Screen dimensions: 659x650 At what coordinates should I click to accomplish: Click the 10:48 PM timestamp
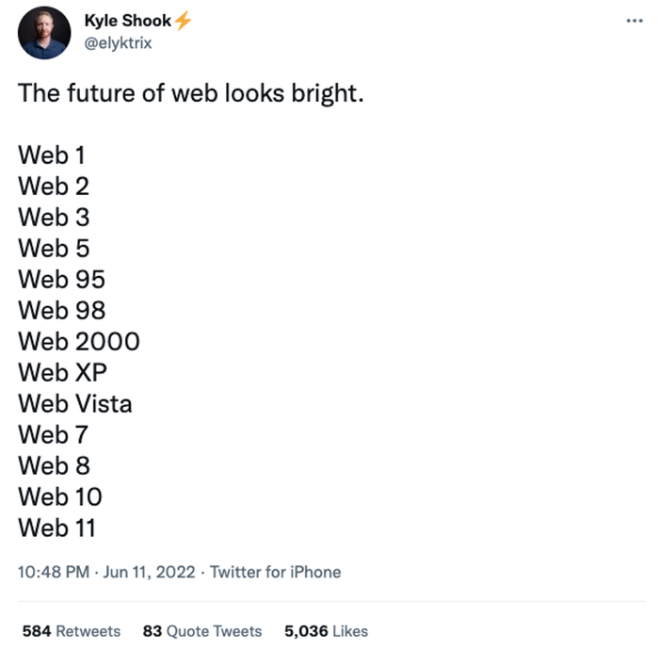click(x=54, y=572)
